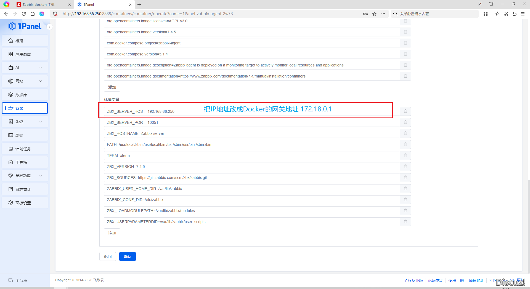Remove the ZABBIX_CONF_DIR variable
Image resolution: width=530 pixels, height=289 pixels.
click(x=405, y=200)
